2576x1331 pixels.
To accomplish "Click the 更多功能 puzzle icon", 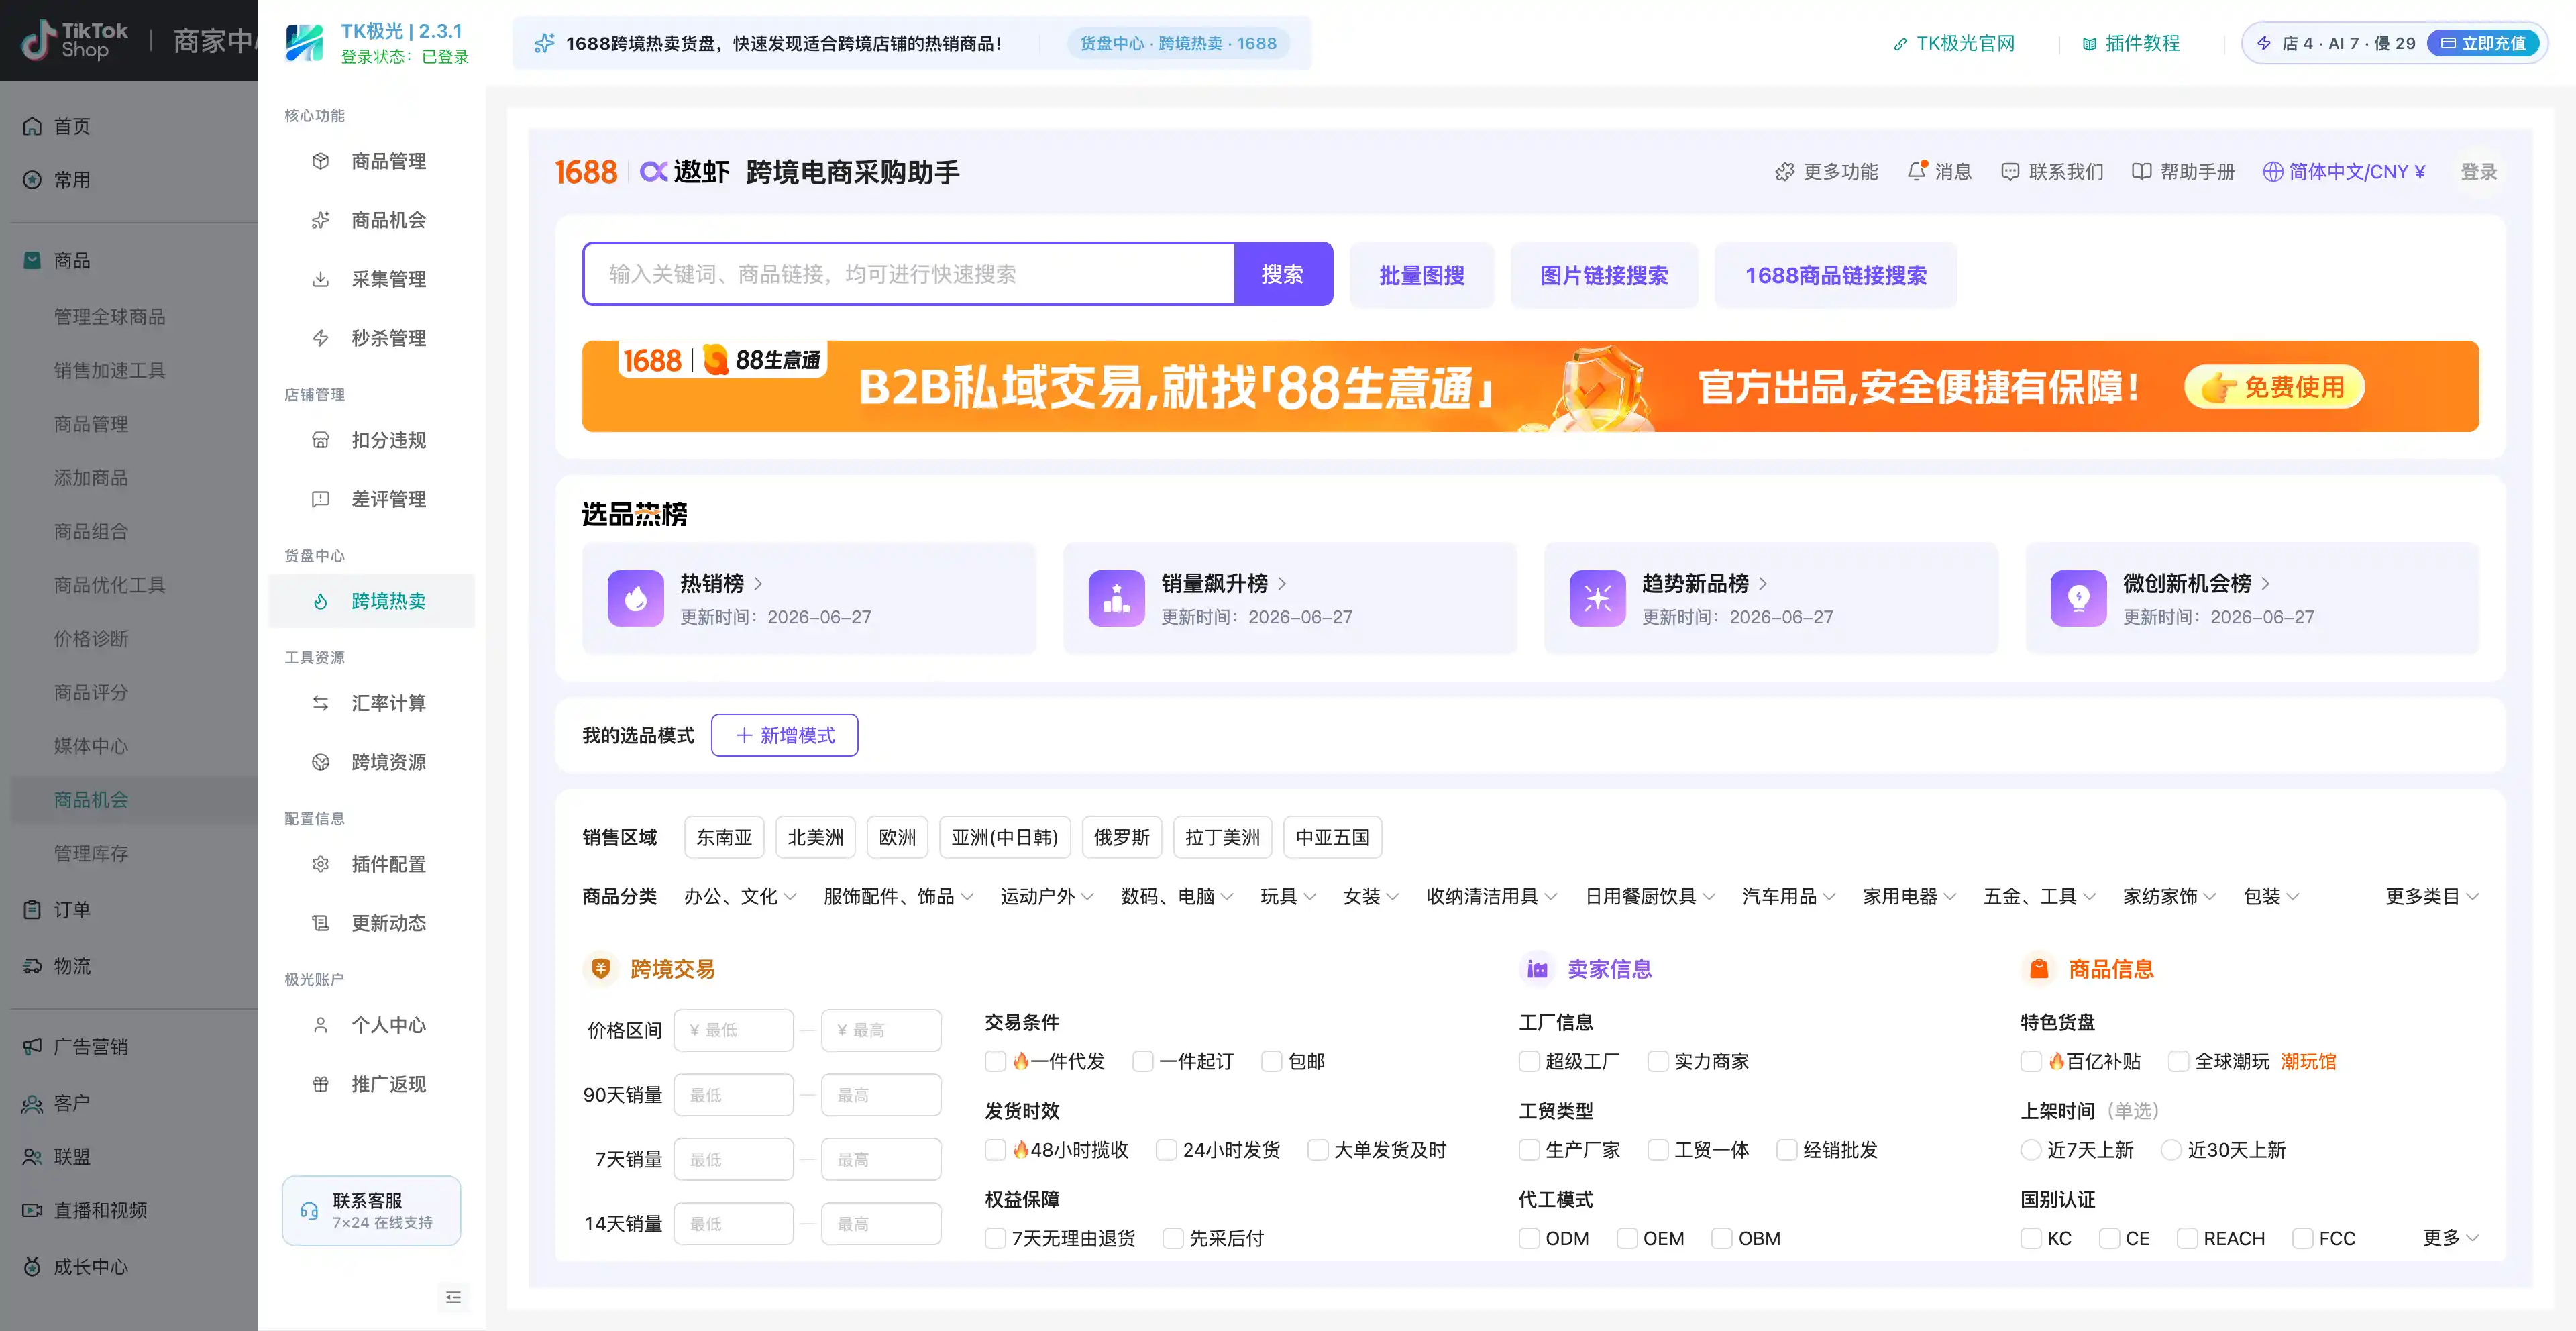I will [1784, 172].
